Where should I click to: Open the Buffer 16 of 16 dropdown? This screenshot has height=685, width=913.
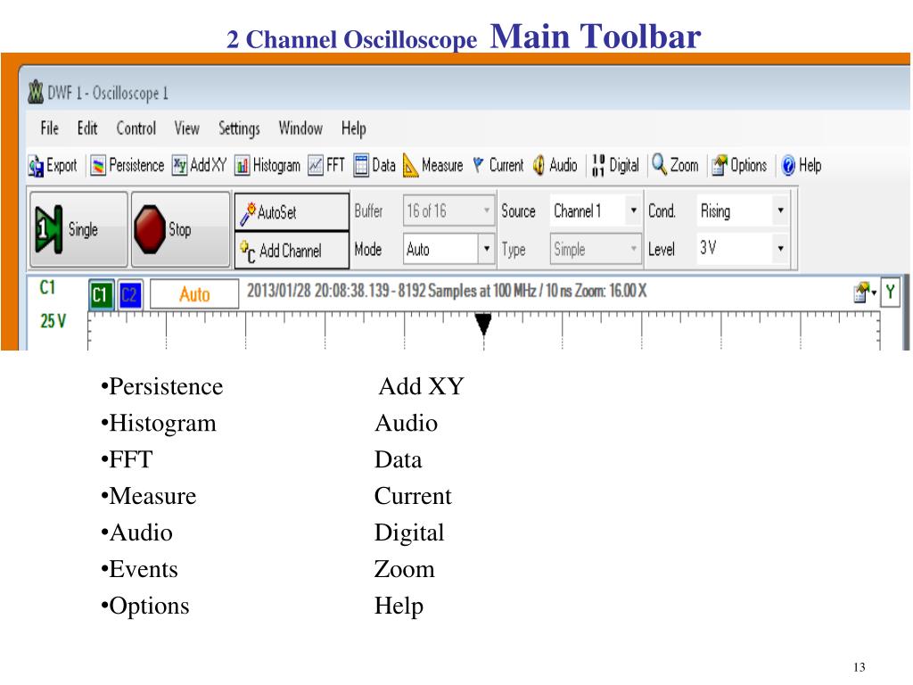click(x=448, y=210)
